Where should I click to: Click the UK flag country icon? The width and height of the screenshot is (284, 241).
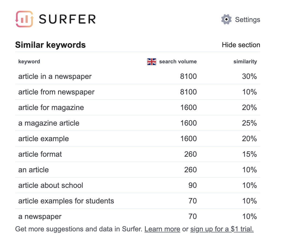pyautogui.click(x=152, y=62)
